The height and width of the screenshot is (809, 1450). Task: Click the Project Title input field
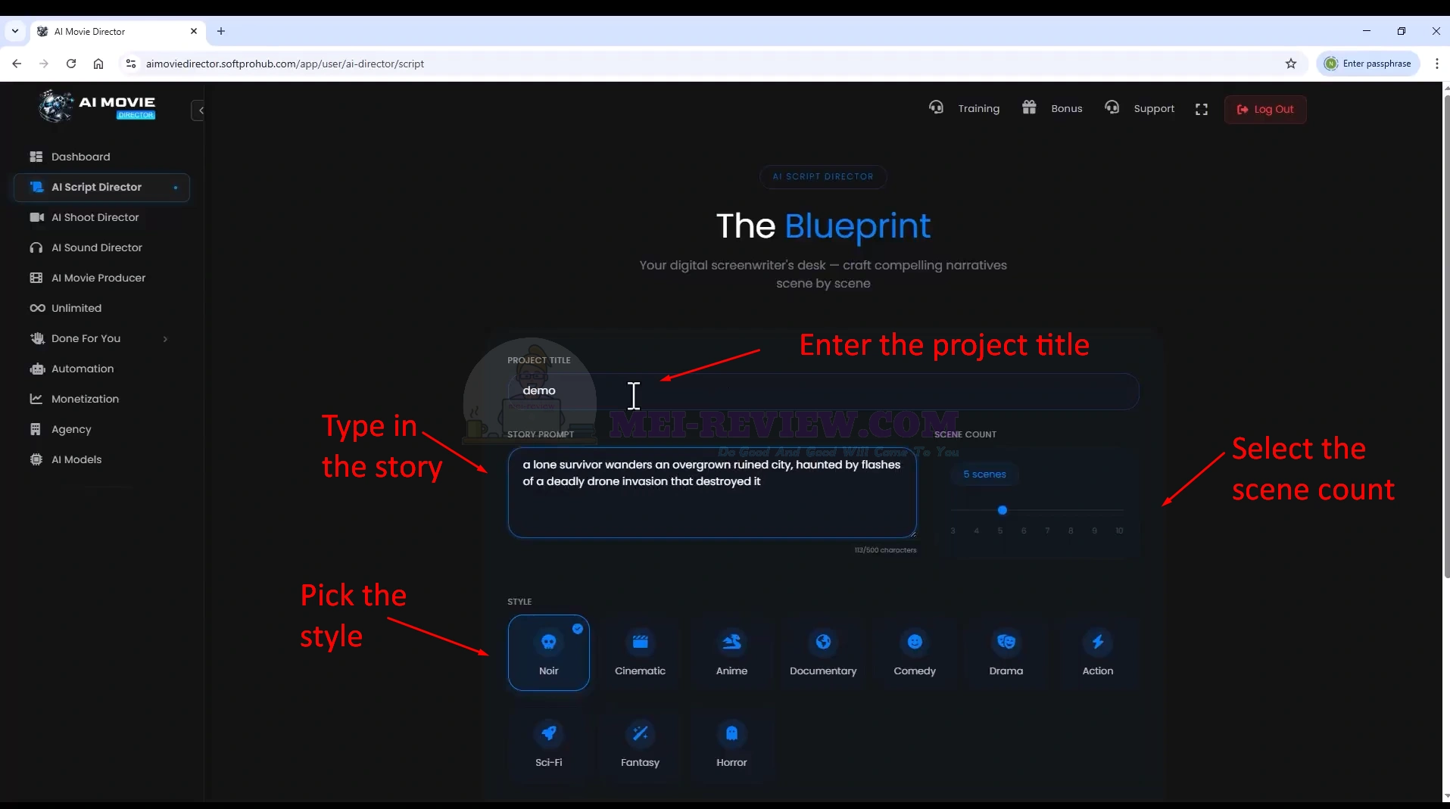pos(823,391)
